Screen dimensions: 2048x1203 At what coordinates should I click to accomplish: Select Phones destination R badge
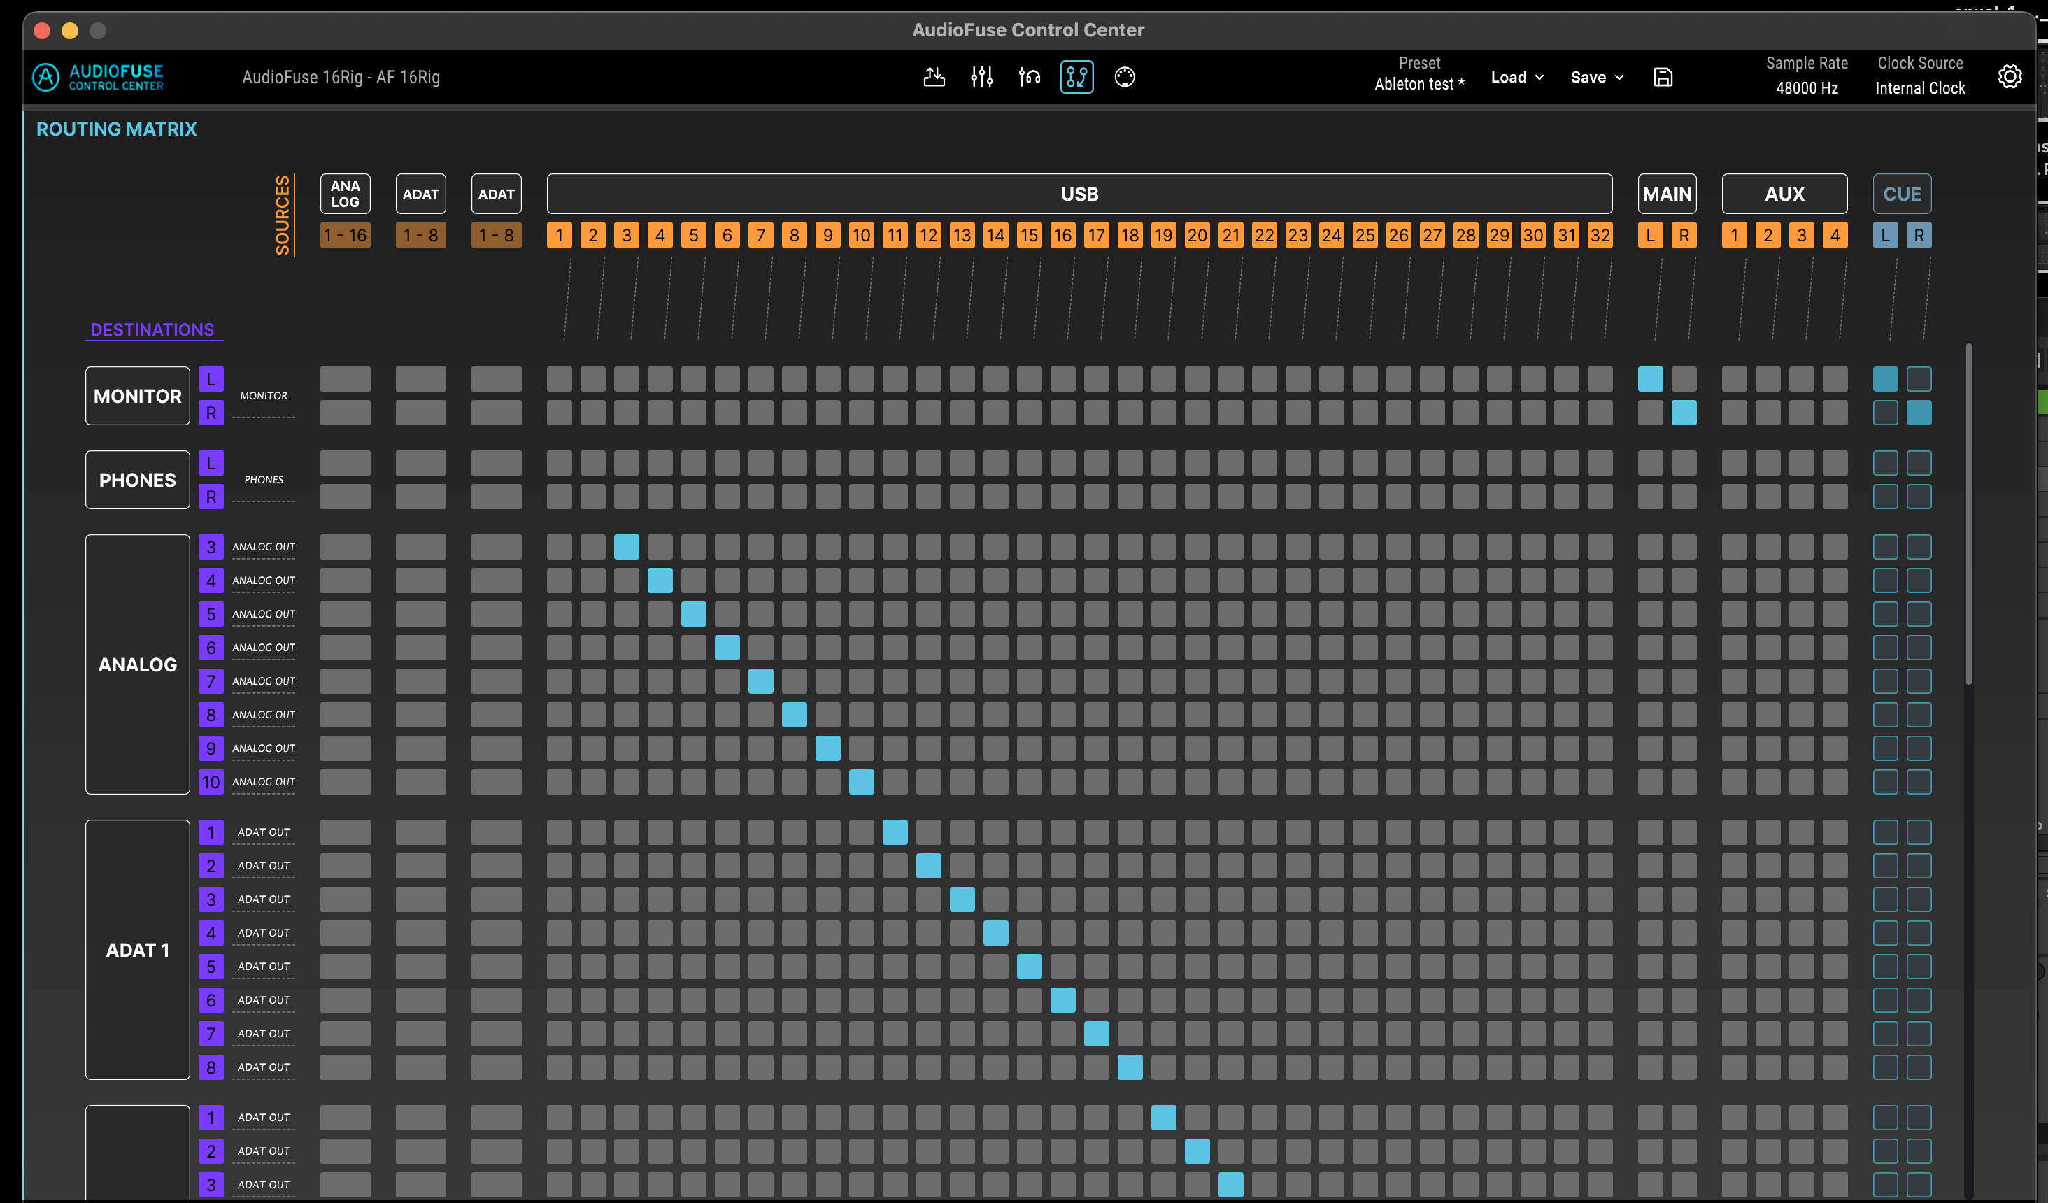coord(211,497)
